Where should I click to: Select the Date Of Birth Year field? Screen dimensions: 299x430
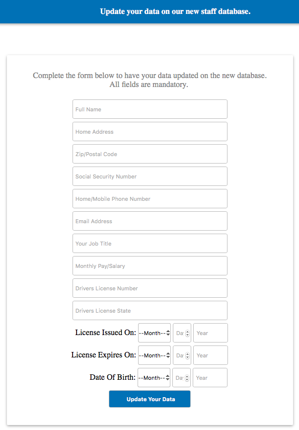(x=210, y=378)
